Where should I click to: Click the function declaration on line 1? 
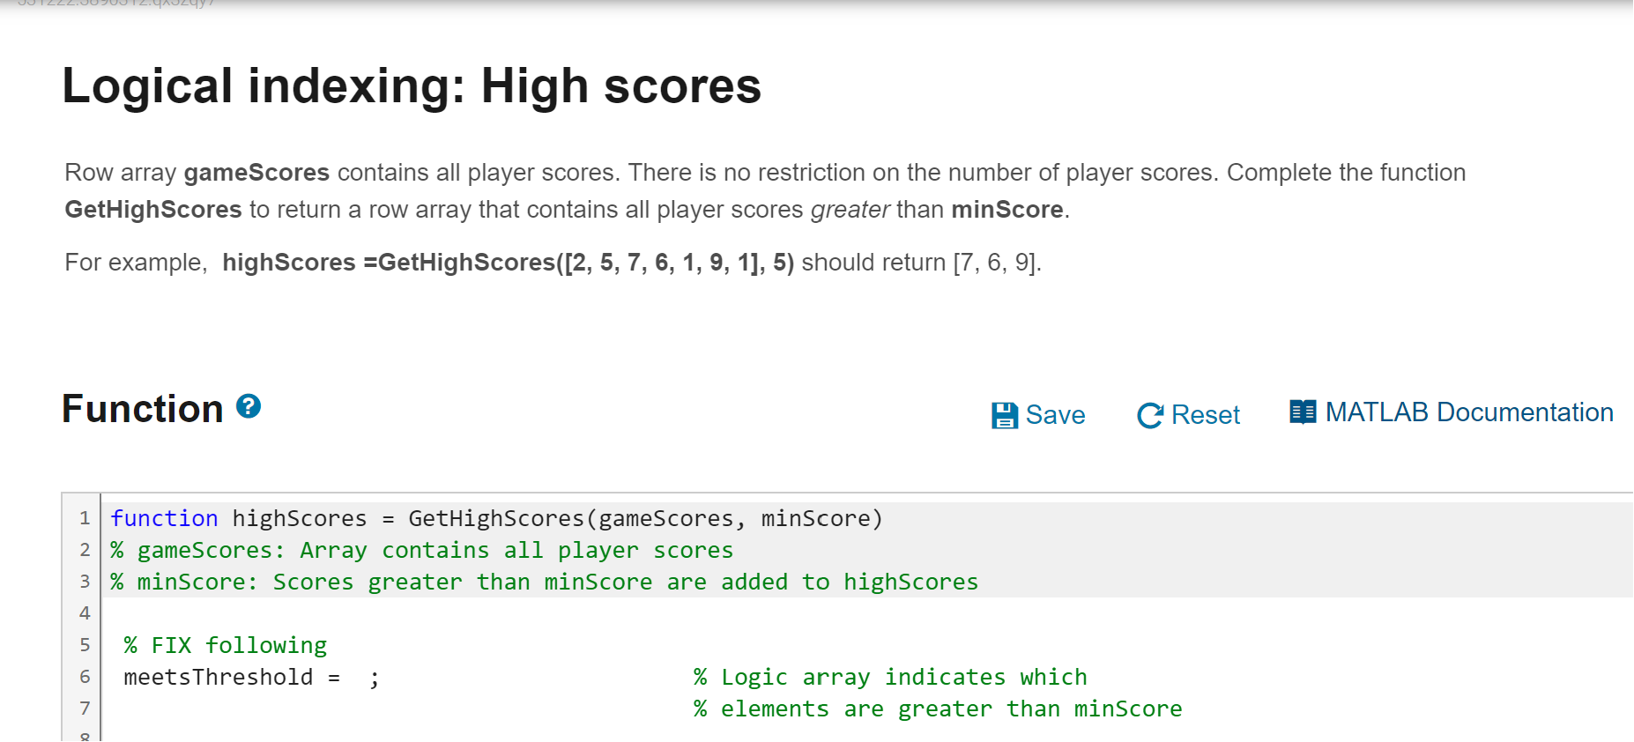click(x=496, y=518)
